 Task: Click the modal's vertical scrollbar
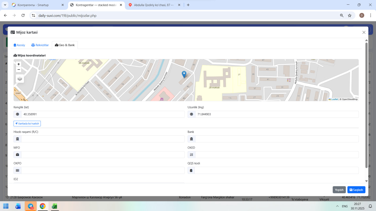(366, 105)
